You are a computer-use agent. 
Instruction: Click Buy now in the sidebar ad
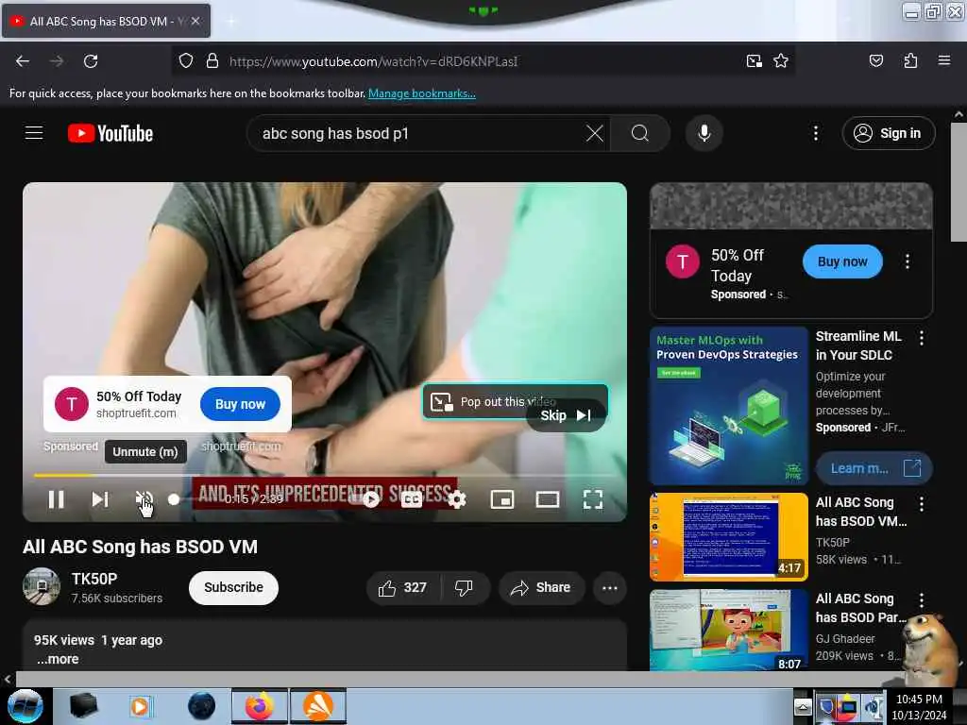click(x=842, y=261)
